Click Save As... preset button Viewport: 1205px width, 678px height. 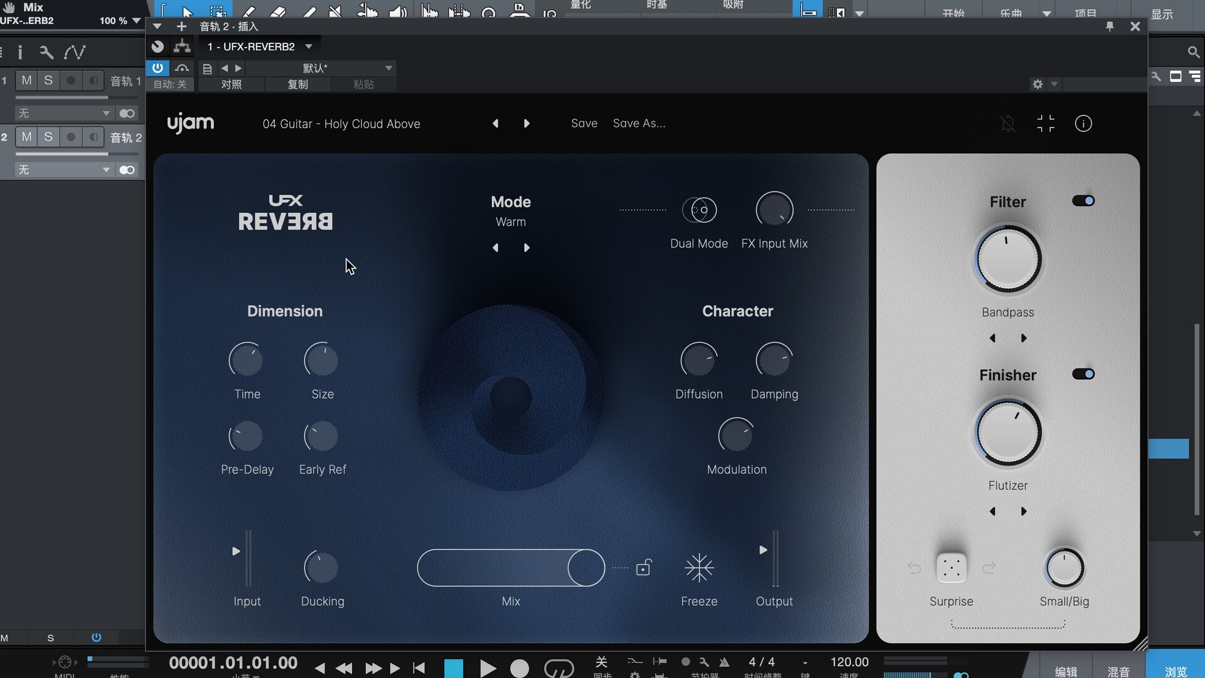point(639,124)
